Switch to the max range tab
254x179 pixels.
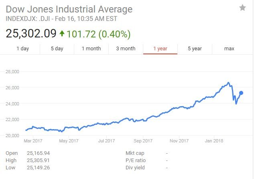[x=229, y=48]
